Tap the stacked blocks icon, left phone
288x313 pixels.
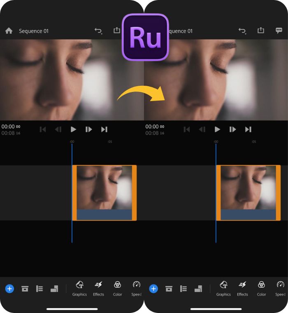54,289
